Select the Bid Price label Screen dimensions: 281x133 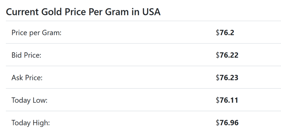click(26, 55)
